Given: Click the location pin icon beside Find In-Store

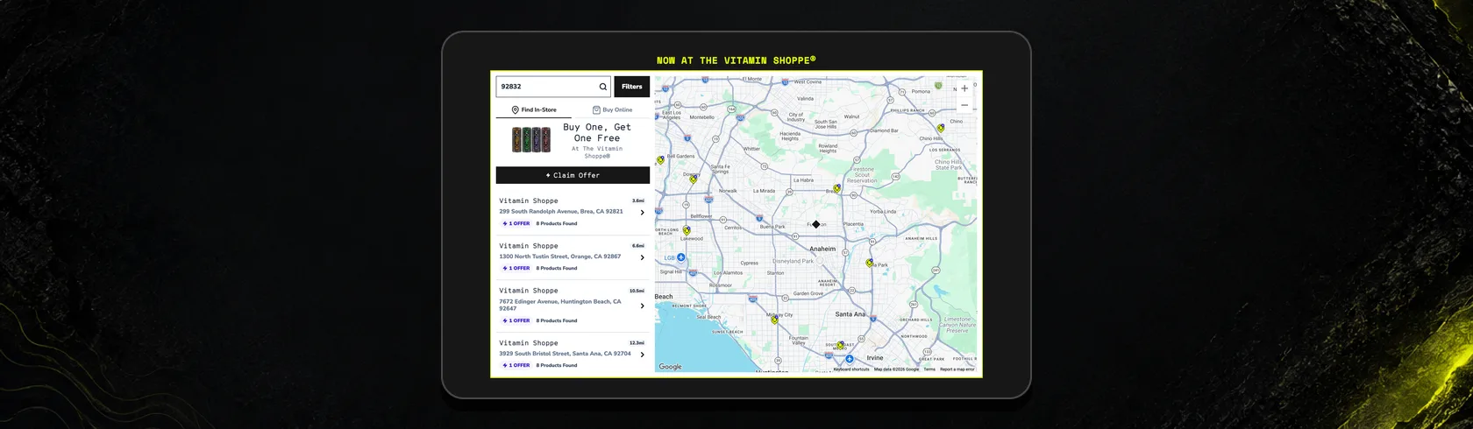Looking at the screenshot, I should (x=516, y=110).
